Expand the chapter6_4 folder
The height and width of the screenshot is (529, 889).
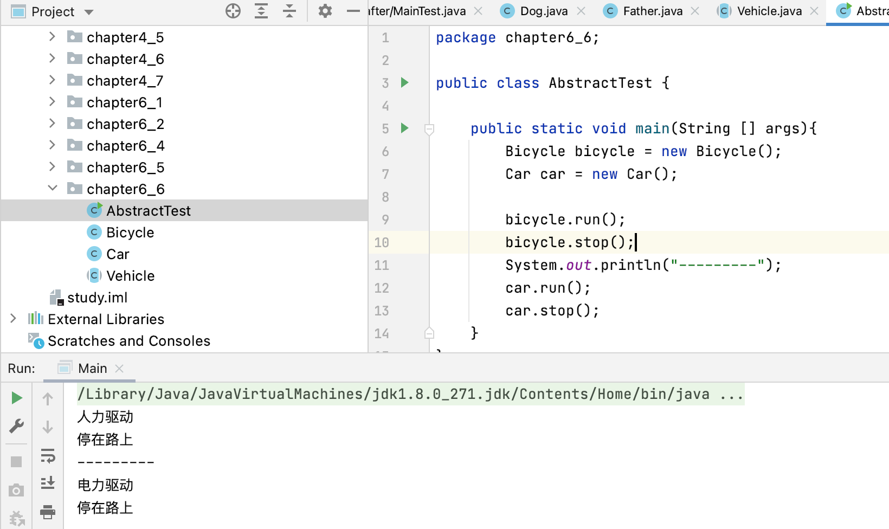pyautogui.click(x=52, y=145)
